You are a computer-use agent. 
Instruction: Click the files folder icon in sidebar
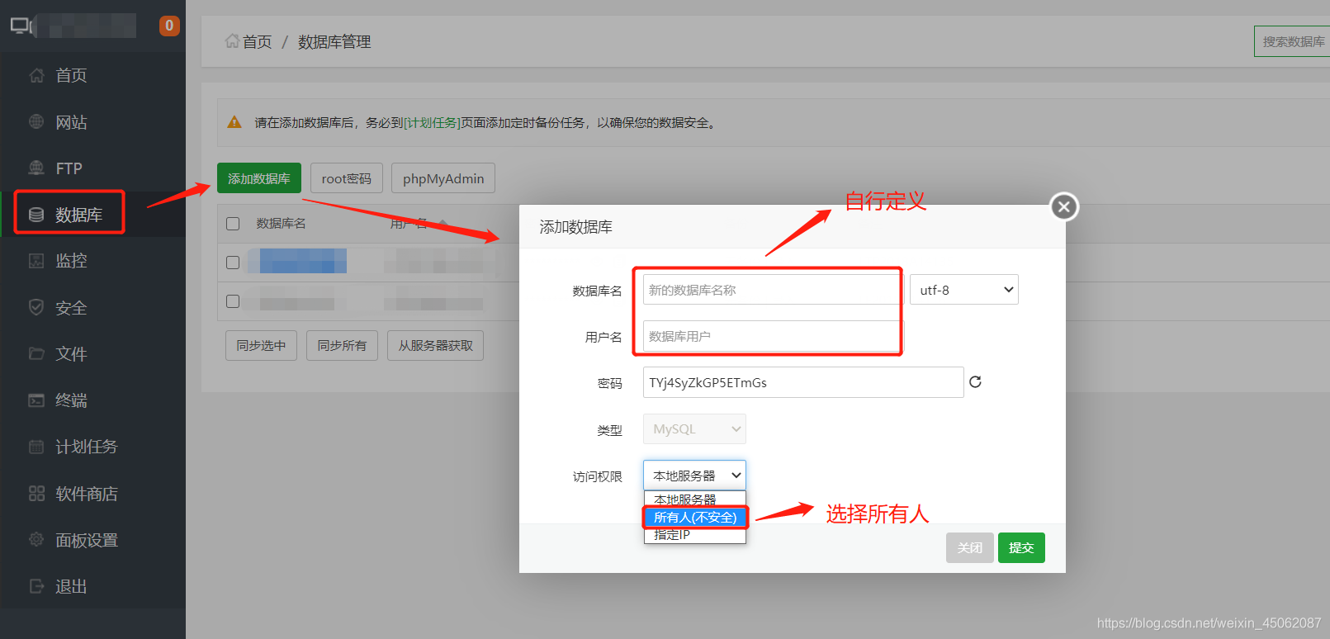pyautogui.click(x=36, y=353)
